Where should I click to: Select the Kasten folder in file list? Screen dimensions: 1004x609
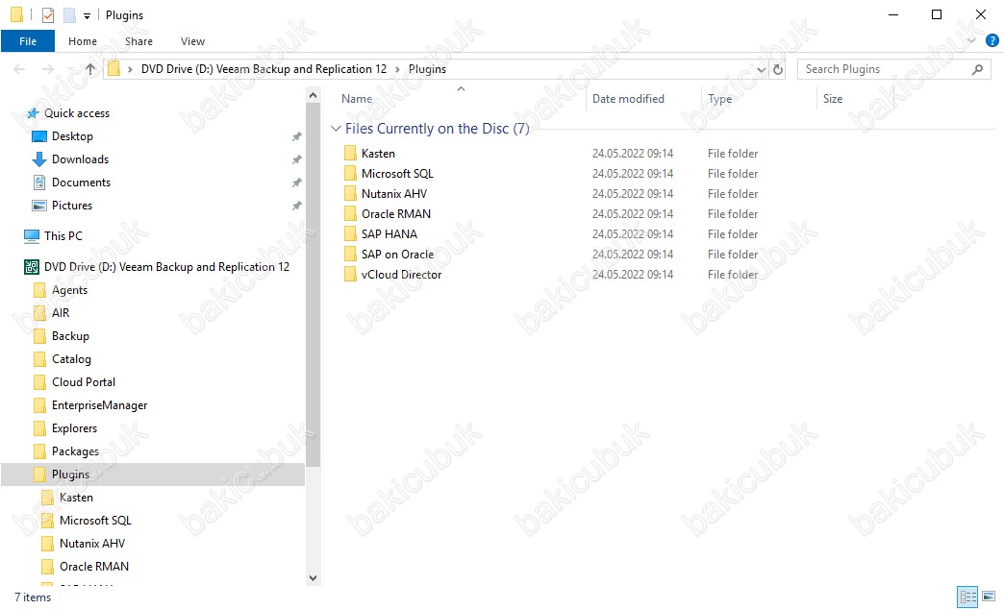[x=378, y=154]
